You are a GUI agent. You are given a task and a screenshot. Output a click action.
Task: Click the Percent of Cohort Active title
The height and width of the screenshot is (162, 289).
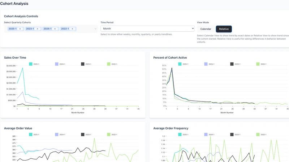[170, 58]
